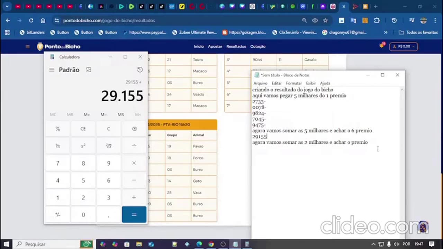
Task: Click the browser reload icon
Action: click(31, 20)
